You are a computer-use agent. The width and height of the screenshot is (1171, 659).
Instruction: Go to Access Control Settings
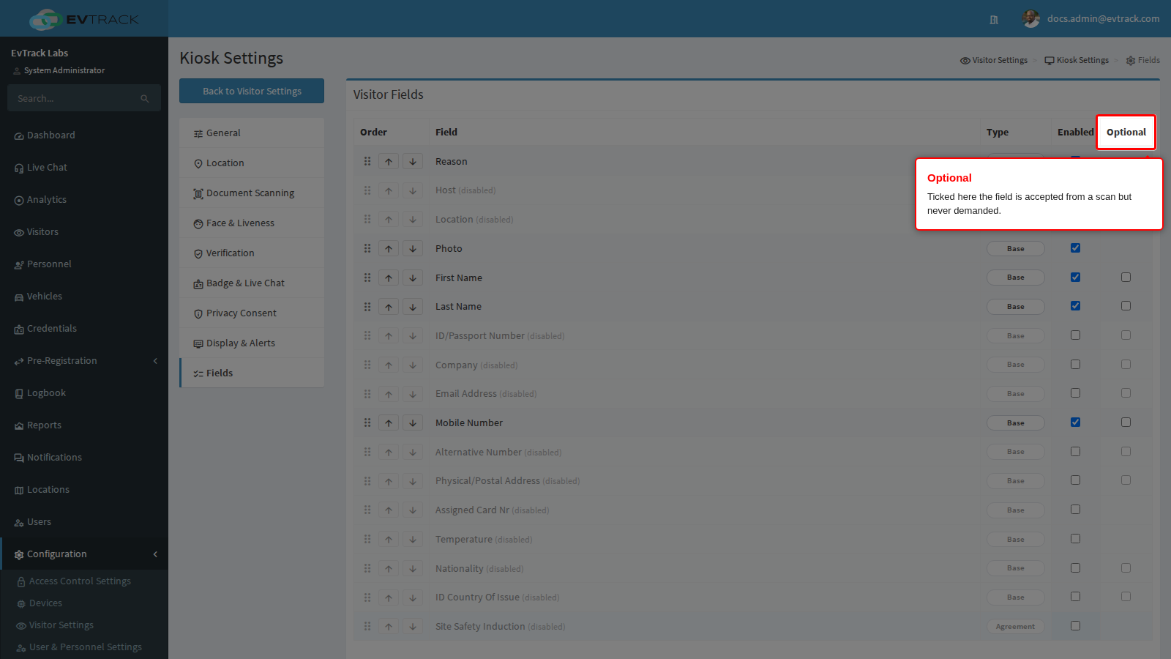[80, 581]
